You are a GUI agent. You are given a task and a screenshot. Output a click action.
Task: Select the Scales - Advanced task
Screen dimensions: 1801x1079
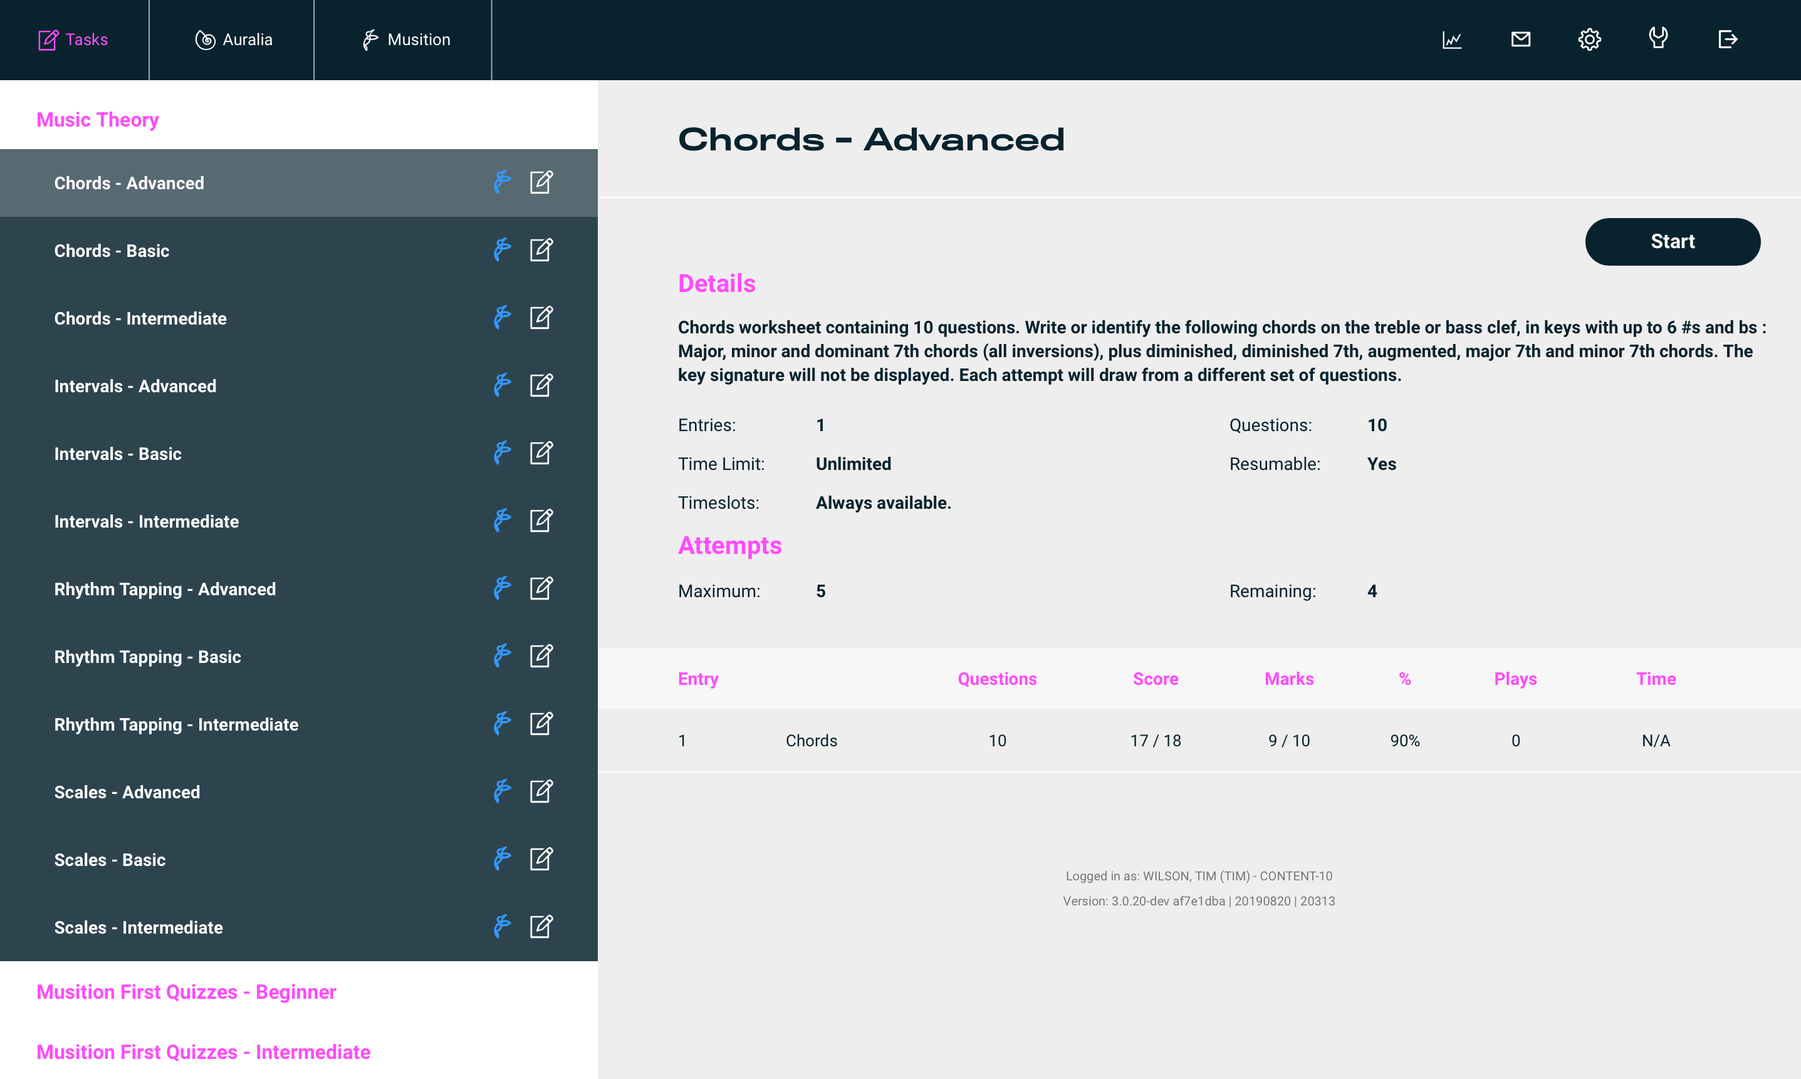(127, 792)
